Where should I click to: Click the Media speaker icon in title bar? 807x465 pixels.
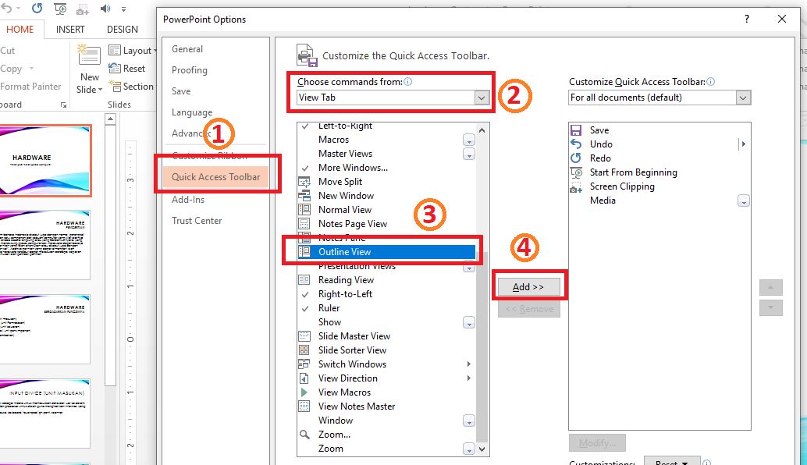105,9
